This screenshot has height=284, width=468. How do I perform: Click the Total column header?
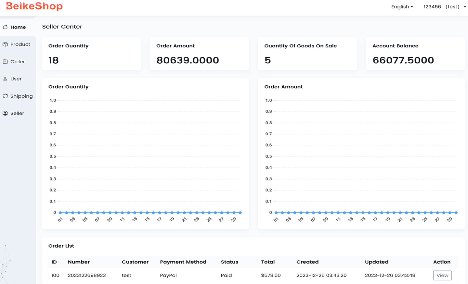coord(268,262)
